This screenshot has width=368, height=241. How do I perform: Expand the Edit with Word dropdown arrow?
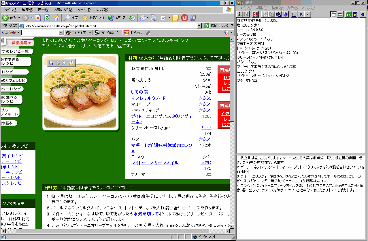(x=169, y=18)
